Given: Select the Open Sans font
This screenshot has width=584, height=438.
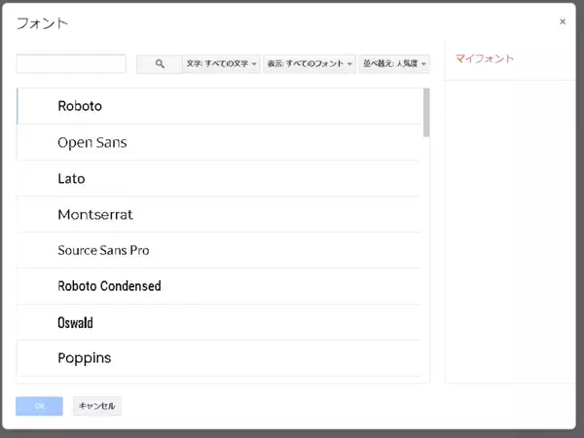Looking at the screenshot, I should point(92,142).
